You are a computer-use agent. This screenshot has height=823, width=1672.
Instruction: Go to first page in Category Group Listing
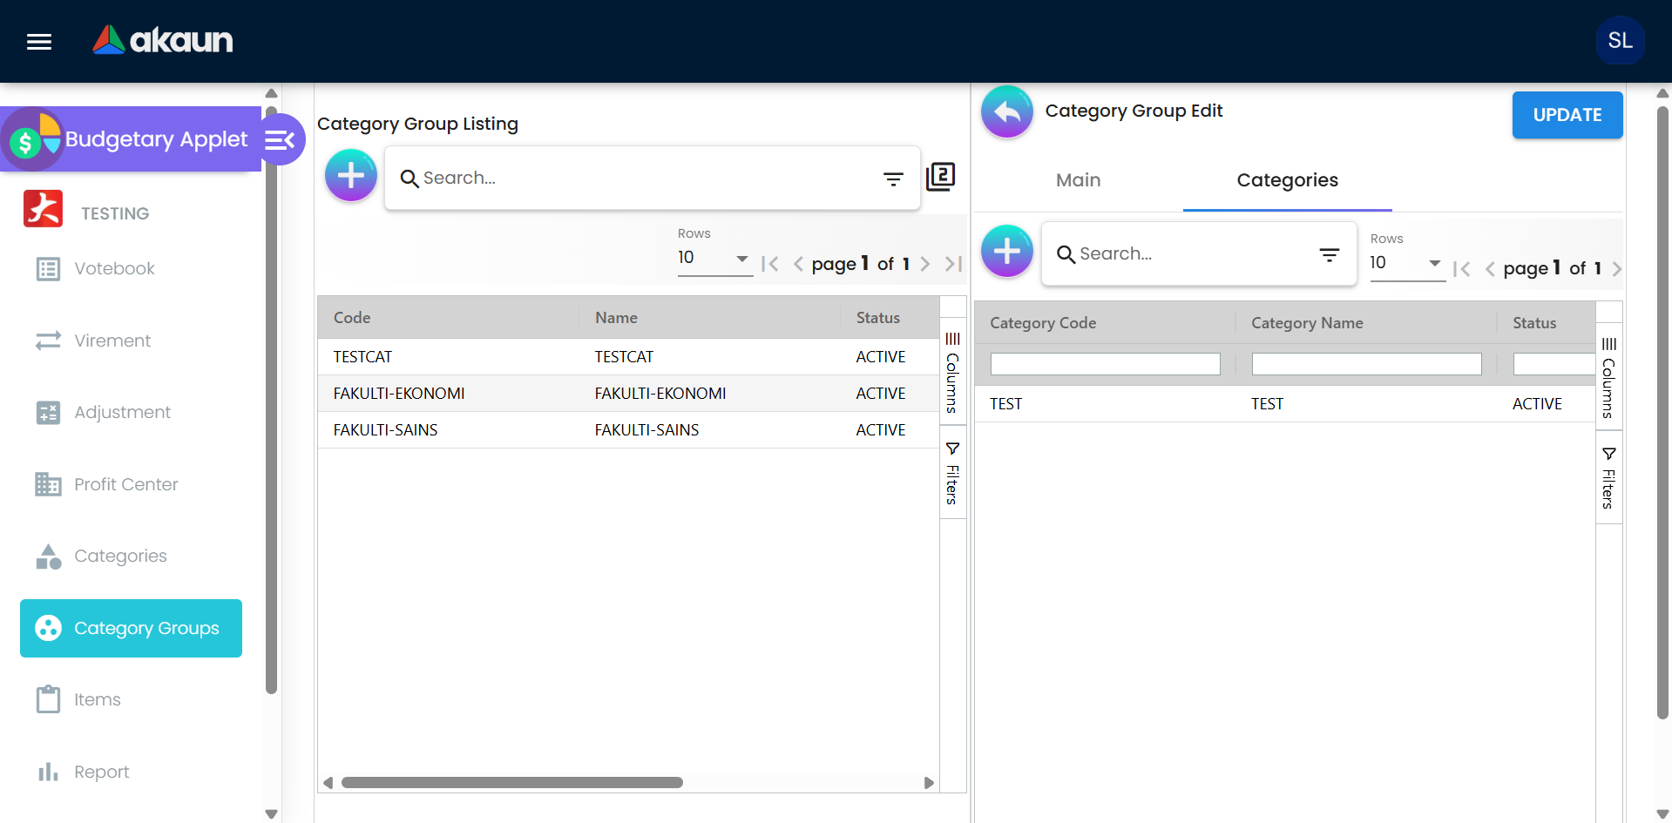(x=769, y=264)
